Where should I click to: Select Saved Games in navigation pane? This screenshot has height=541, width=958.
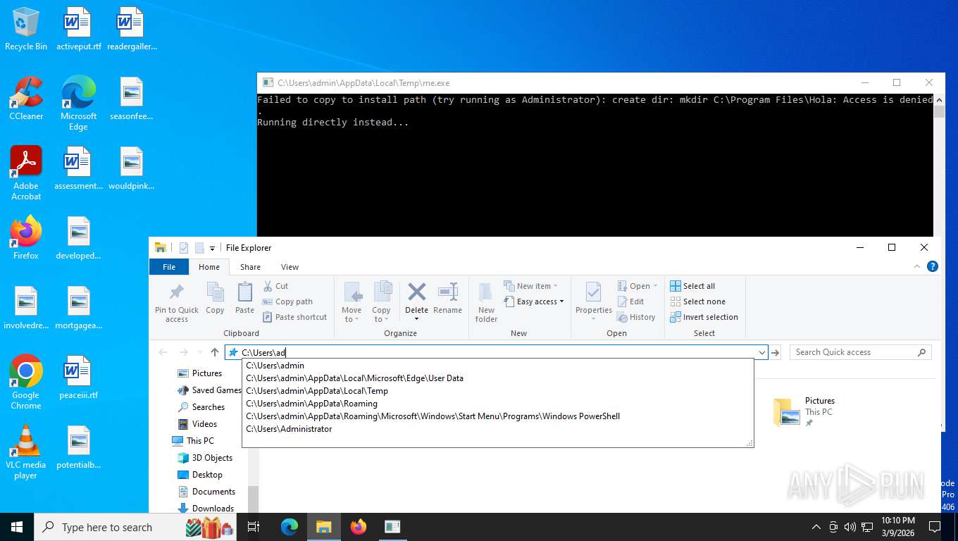[209, 390]
